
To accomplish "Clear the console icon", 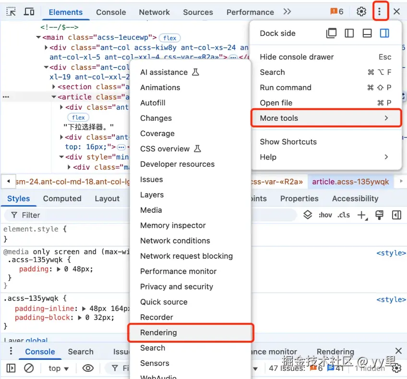I will point(29,368).
